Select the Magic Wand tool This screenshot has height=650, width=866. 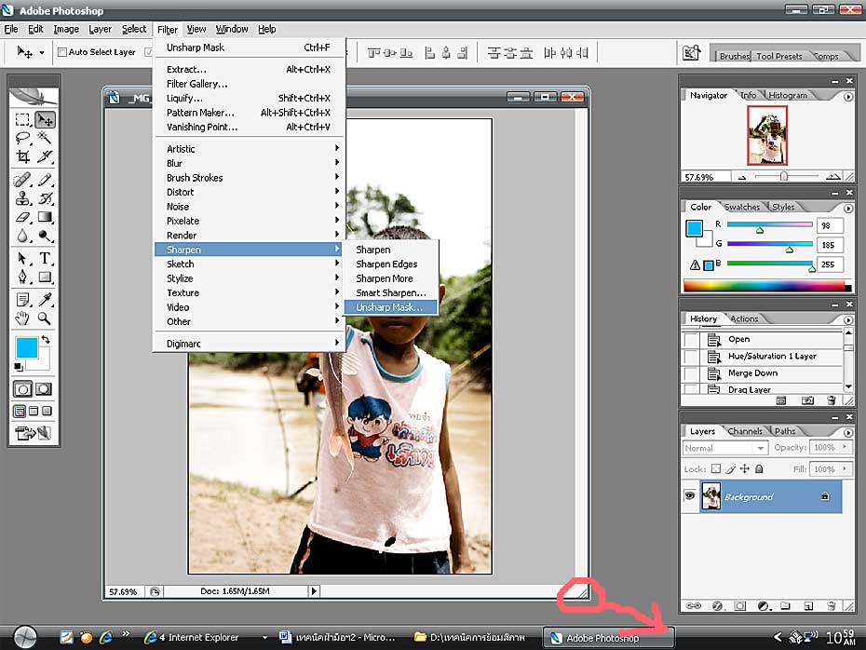coord(45,138)
